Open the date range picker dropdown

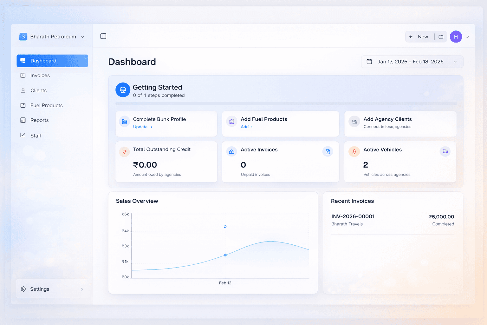(412, 62)
